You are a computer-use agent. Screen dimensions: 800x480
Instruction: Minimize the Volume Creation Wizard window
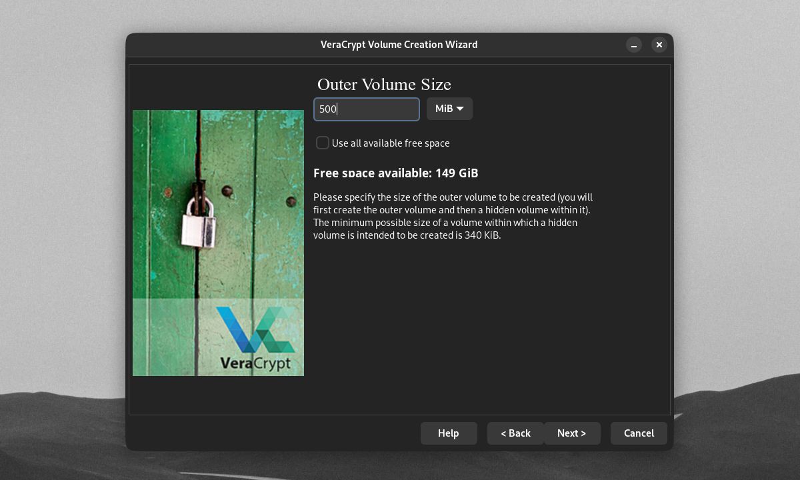[634, 45]
